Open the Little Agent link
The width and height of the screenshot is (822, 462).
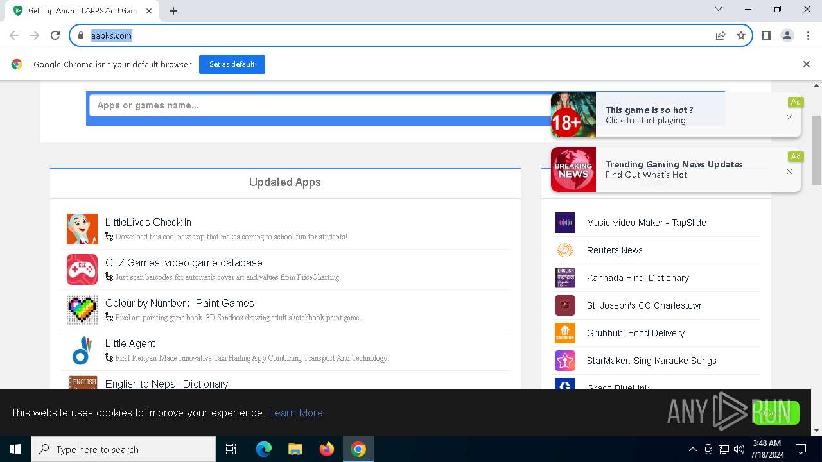pyautogui.click(x=130, y=343)
